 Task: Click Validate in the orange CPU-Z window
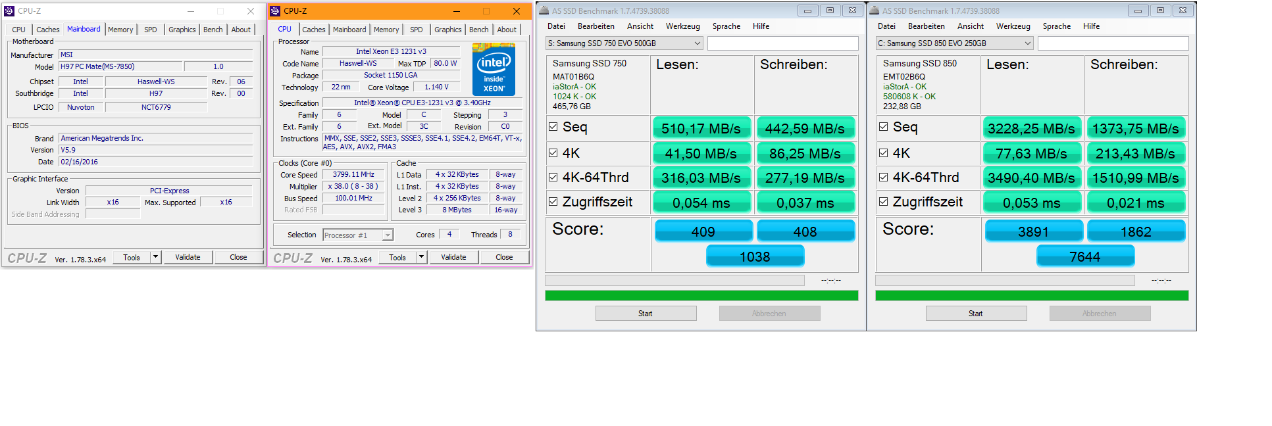click(453, 257)
